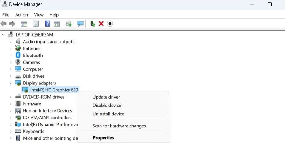The width and height of the screenshot is (285, 143).
Task: Click the blue Bluetooth icon
Action: pos(18,55)
